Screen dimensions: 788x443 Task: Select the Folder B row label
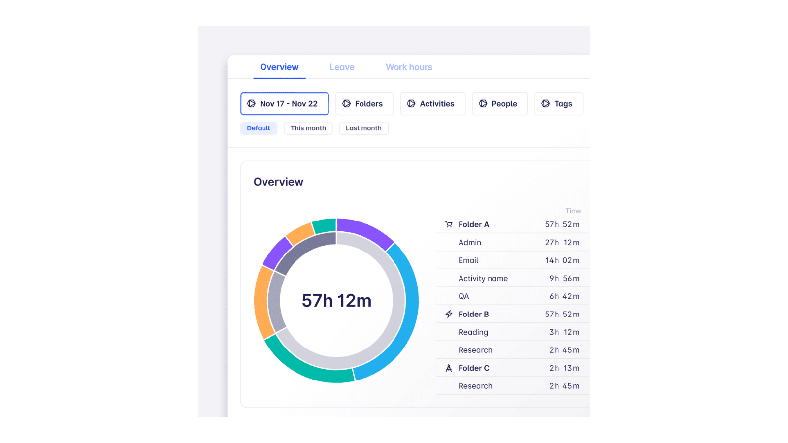click(474, 314)
